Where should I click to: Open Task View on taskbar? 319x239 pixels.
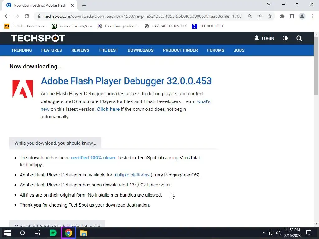[37, 233]
